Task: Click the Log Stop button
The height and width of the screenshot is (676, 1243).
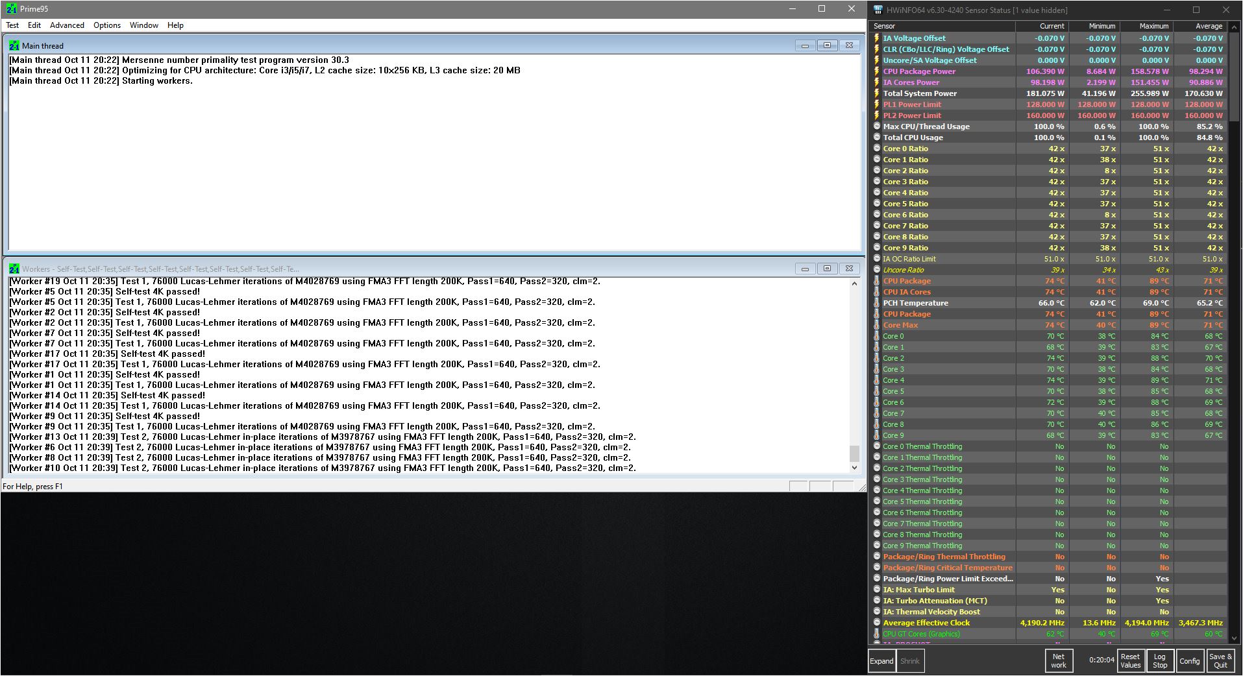Action: [1160, 660]
